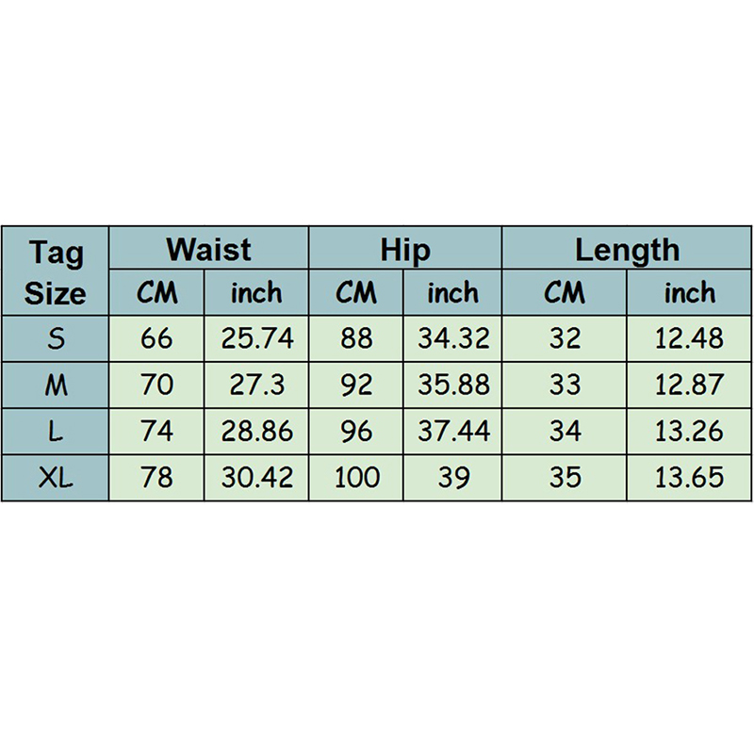The image size is (754, 754).
Task: Click the waist 27.3 inch cell
Action: pyautogui.click(x=257, y=385)
